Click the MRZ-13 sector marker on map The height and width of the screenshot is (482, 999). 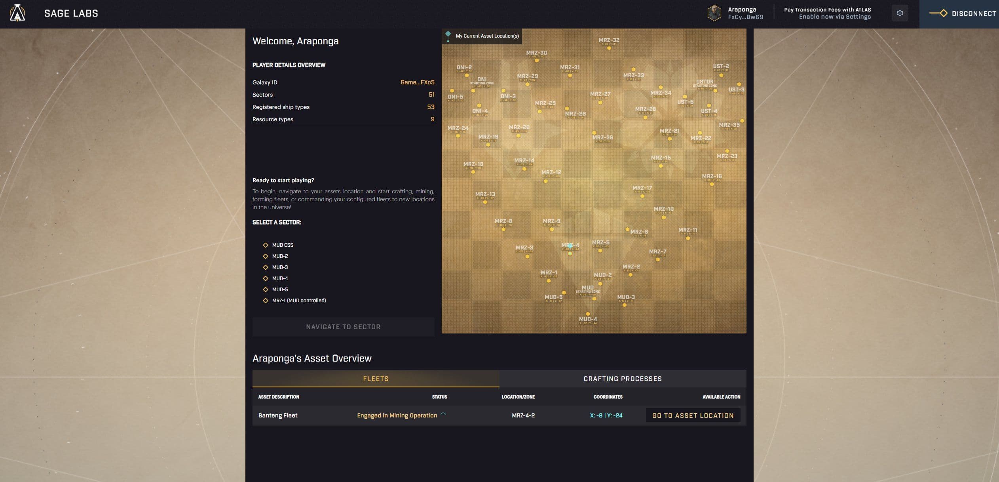coord(485,202)
